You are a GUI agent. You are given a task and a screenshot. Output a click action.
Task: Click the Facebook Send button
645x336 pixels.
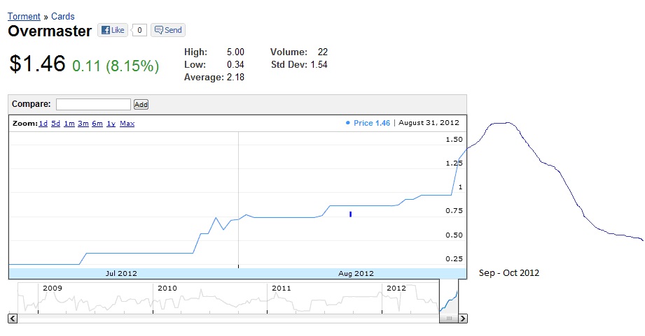(168, 30)
